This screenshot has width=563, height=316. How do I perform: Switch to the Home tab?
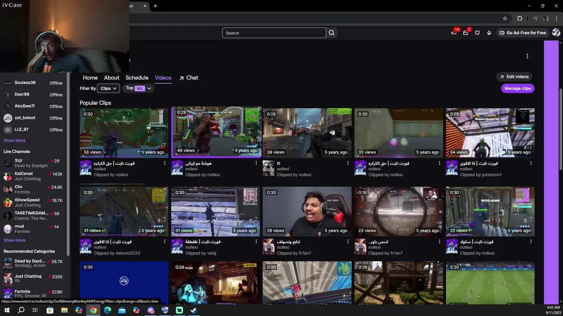point(90,78)
